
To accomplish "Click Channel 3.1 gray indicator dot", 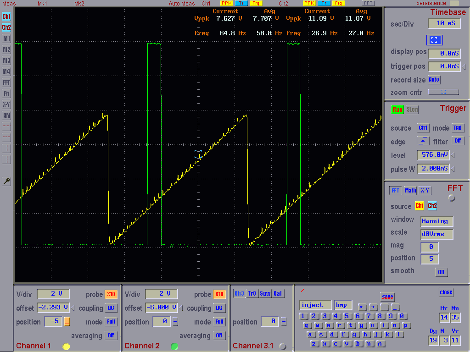I will tap(282, 346).
